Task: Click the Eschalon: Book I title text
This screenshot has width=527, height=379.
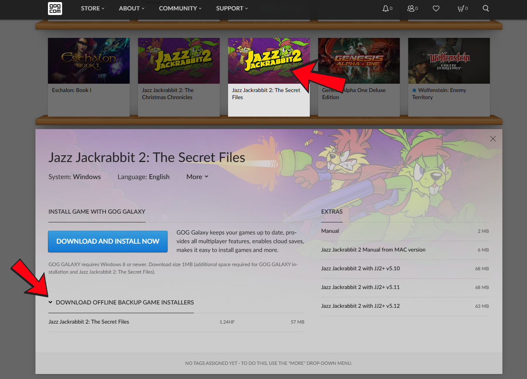Action: coord(72,90)
